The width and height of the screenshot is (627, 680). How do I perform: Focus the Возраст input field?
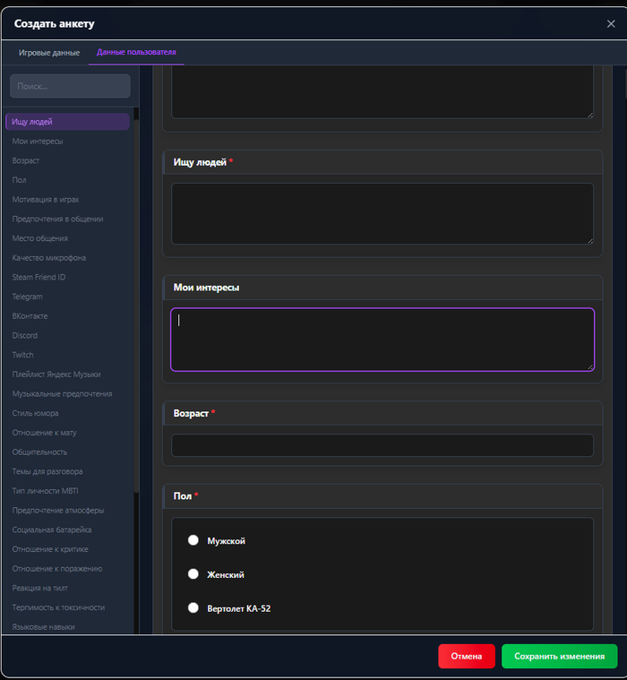[x=382, y=445]
